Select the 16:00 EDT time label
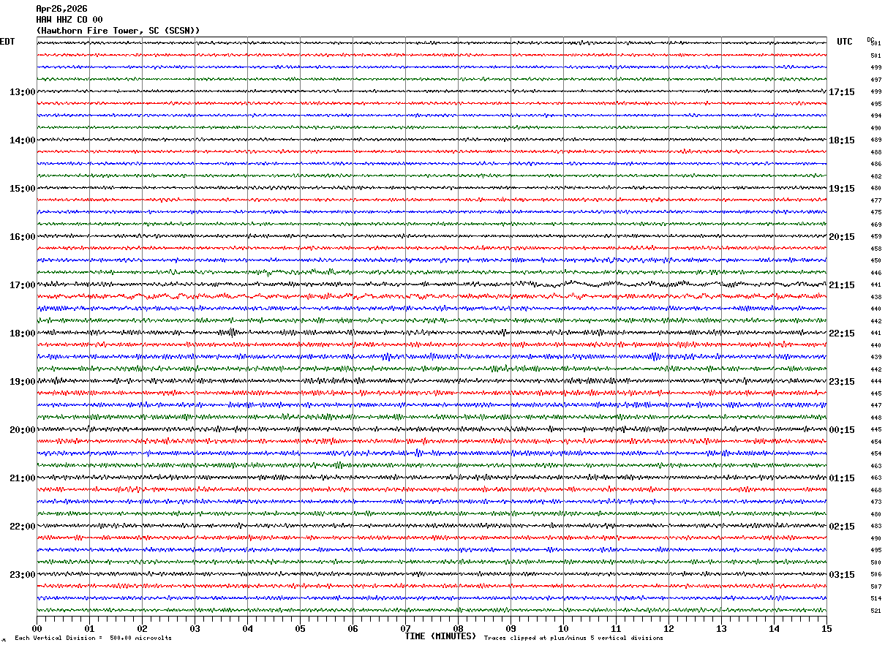 pos(23,237)
